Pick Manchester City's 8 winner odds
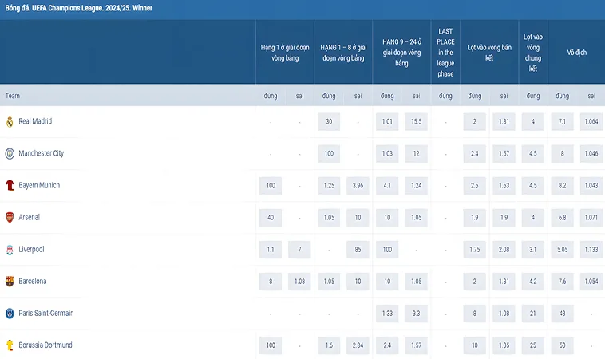This screenshot has width=605, height=359. coord(562,154)
